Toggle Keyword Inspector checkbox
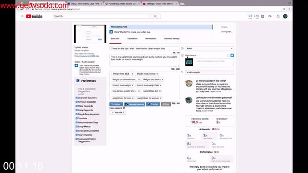The image size is (308, 173). [77, 102]
